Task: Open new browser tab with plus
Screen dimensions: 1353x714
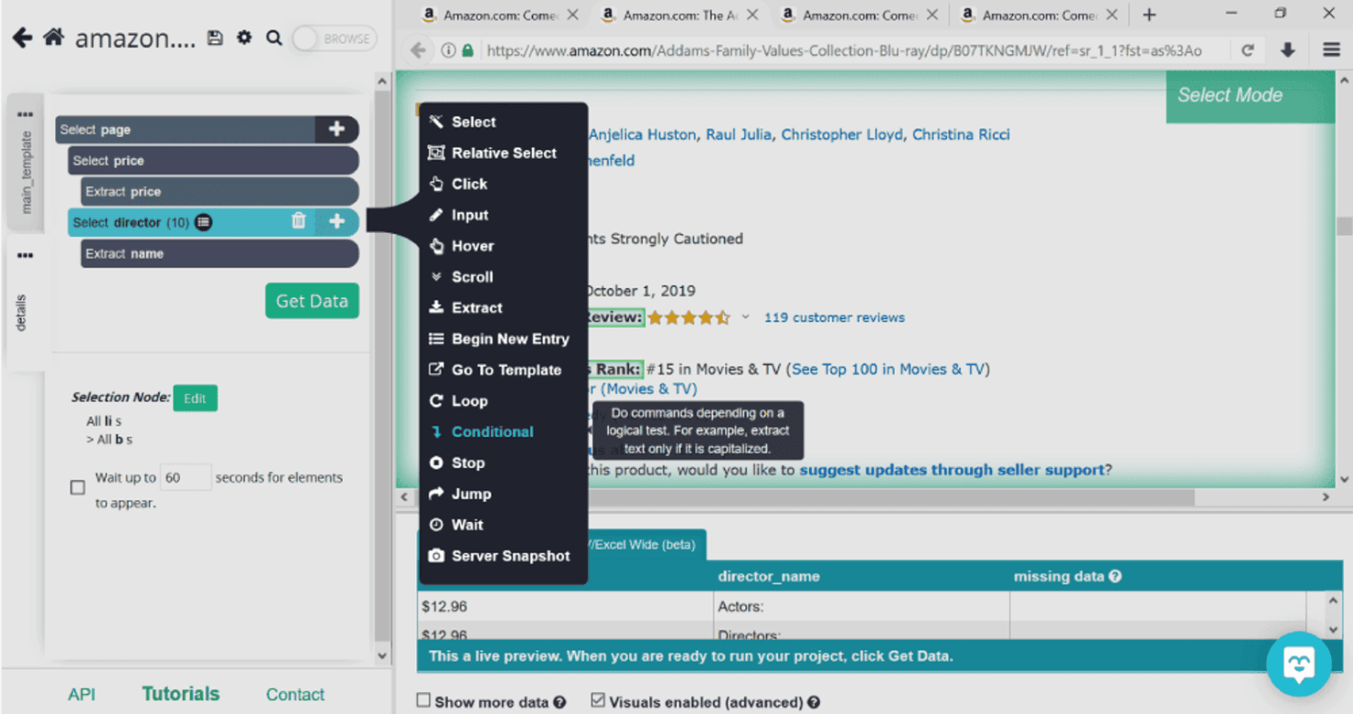Action: pyautogui.click(x=1149, y=15)
